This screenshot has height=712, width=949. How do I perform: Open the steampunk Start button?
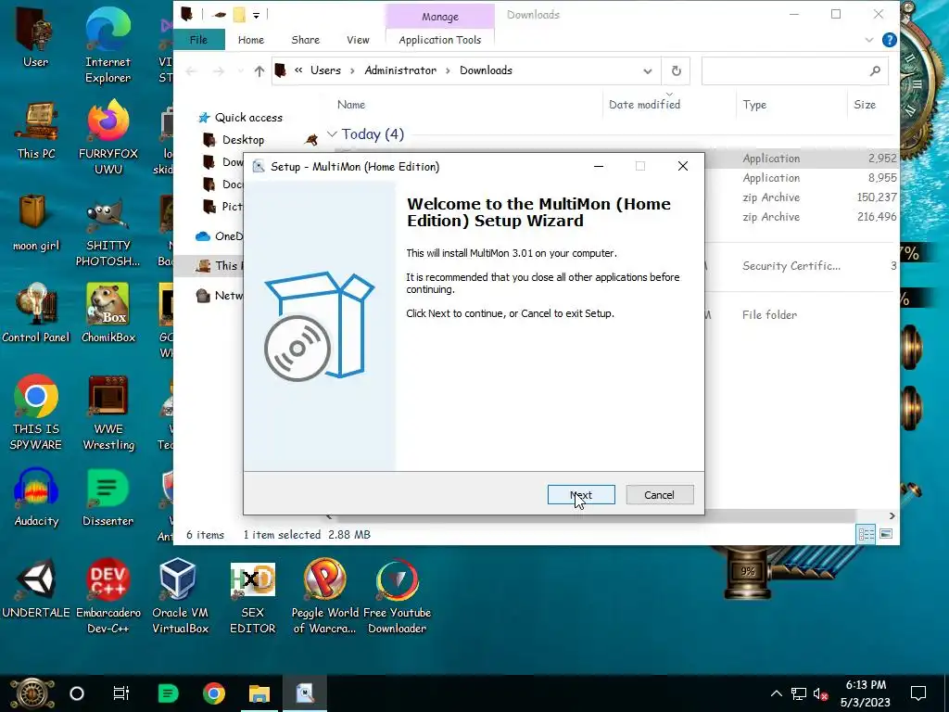(x=32, y=693)
